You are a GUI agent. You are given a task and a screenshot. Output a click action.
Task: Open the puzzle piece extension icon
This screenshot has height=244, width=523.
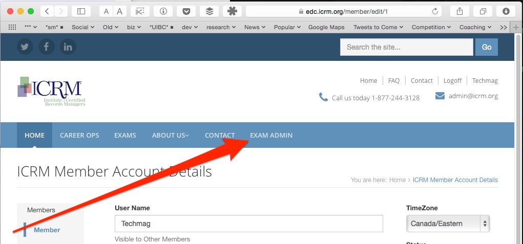click(x=232, y=11)
